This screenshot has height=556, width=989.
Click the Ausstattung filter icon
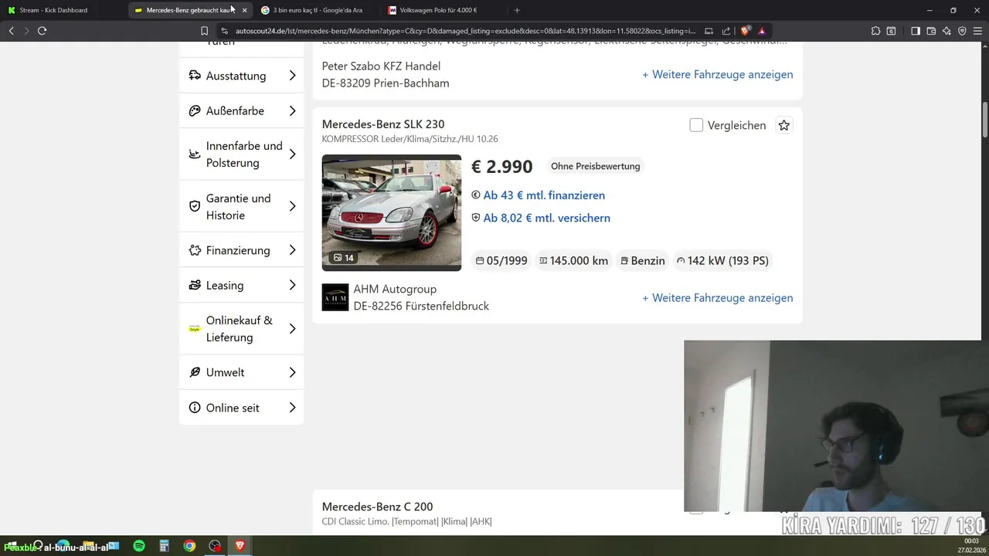pos(195,76)
